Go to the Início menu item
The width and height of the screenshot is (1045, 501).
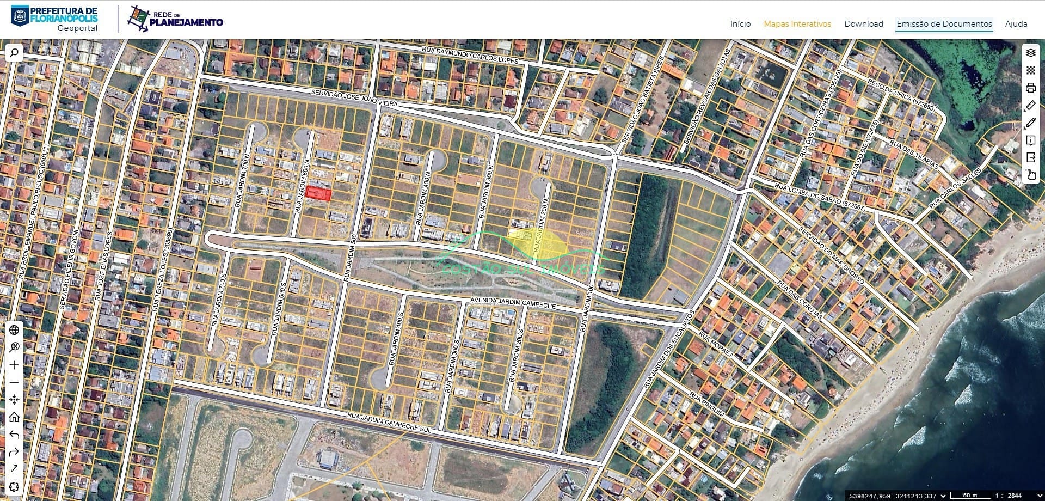click(740, 24)
